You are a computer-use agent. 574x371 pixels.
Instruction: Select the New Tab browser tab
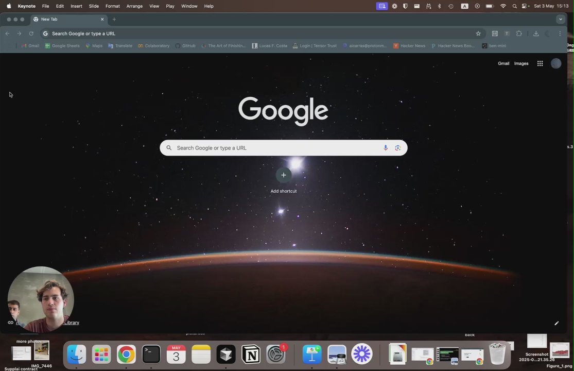tap(68, 19)
